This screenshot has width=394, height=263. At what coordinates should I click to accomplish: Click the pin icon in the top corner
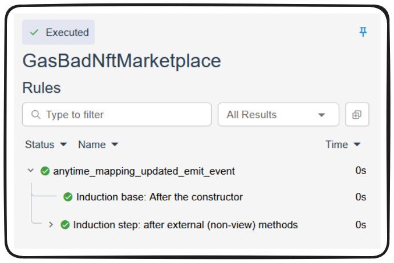[x=363, y=32]
